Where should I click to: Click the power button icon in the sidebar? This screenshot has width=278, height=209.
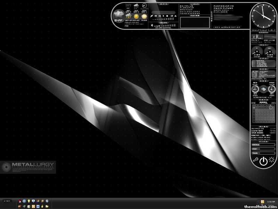(263, 161)
